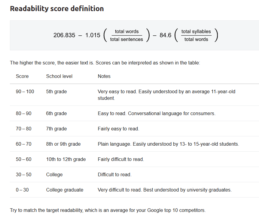
Task: Click the "College" school level cell
Action: (x=54, y=175)
